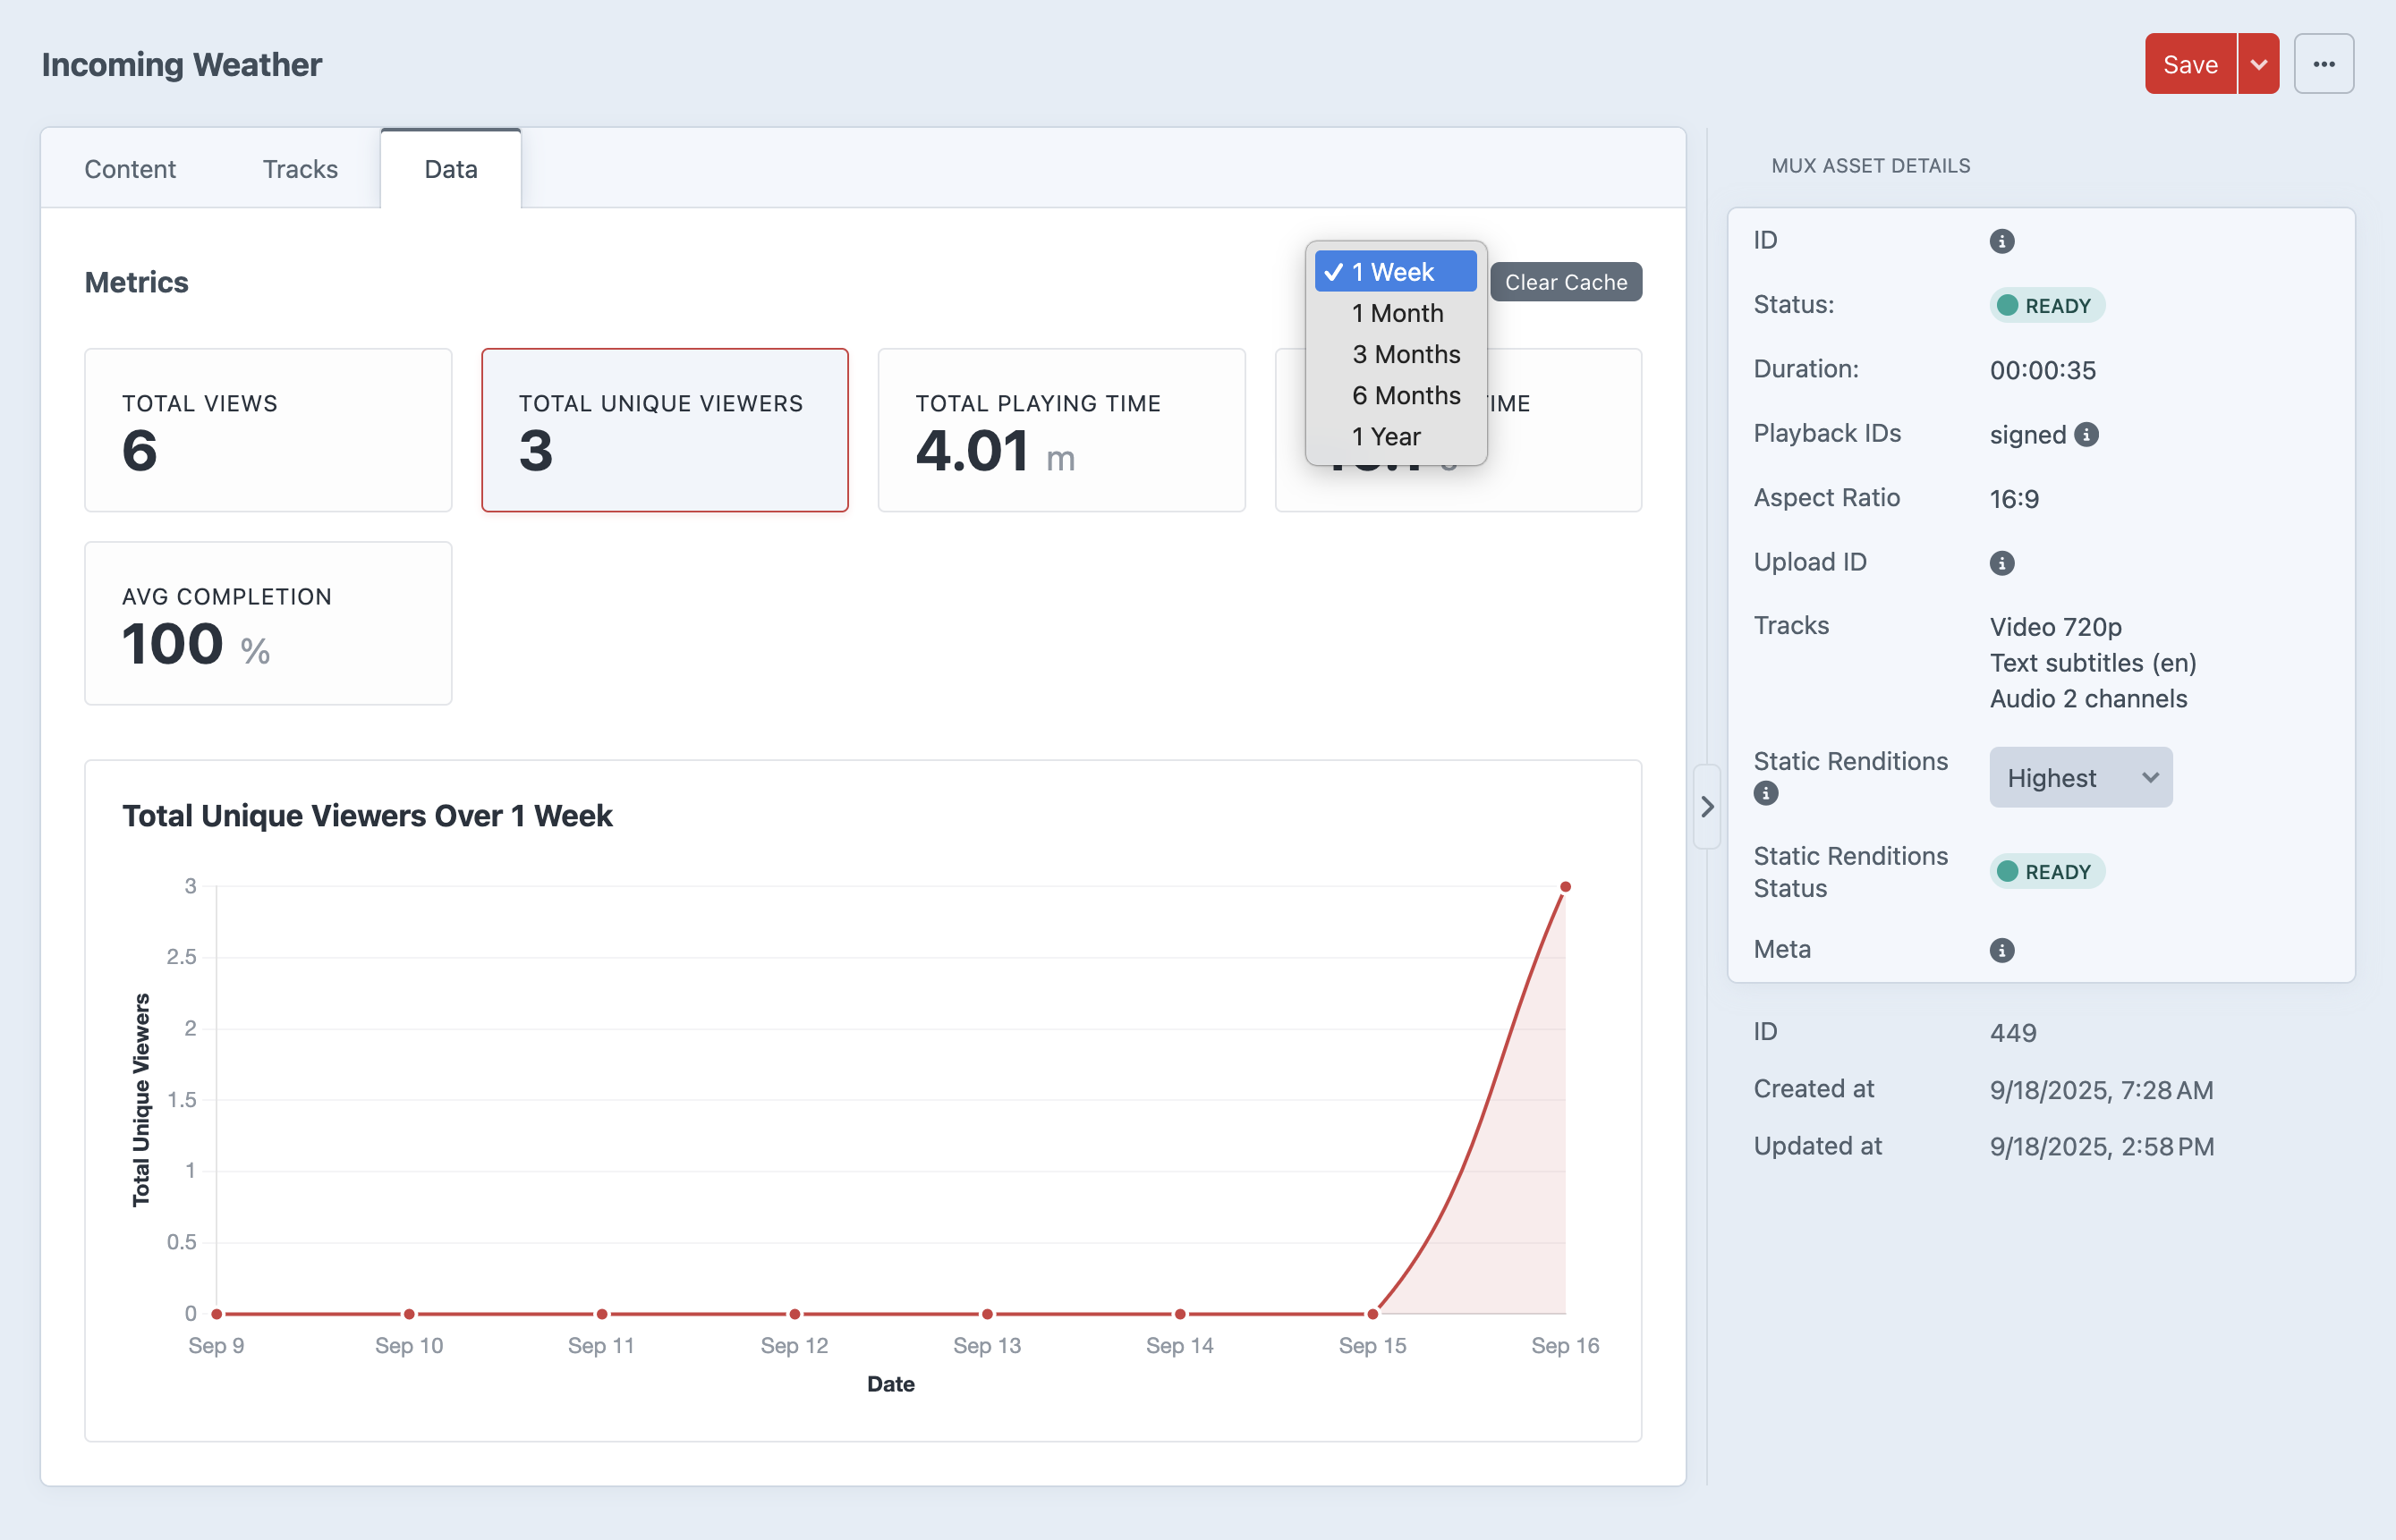Select the 1 Month range option
Viewport: 2396px width, 1540px height.
tap(1397, 313)
